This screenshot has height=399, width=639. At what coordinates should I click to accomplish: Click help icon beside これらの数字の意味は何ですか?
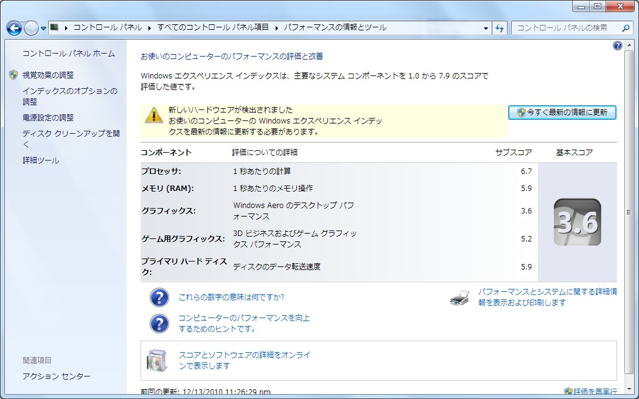[x=159, y=297]
